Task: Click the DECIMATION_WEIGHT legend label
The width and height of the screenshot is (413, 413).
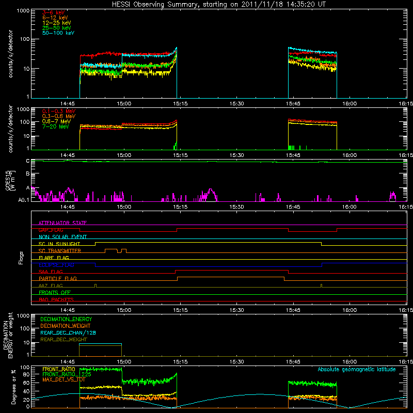Action: 66,326
